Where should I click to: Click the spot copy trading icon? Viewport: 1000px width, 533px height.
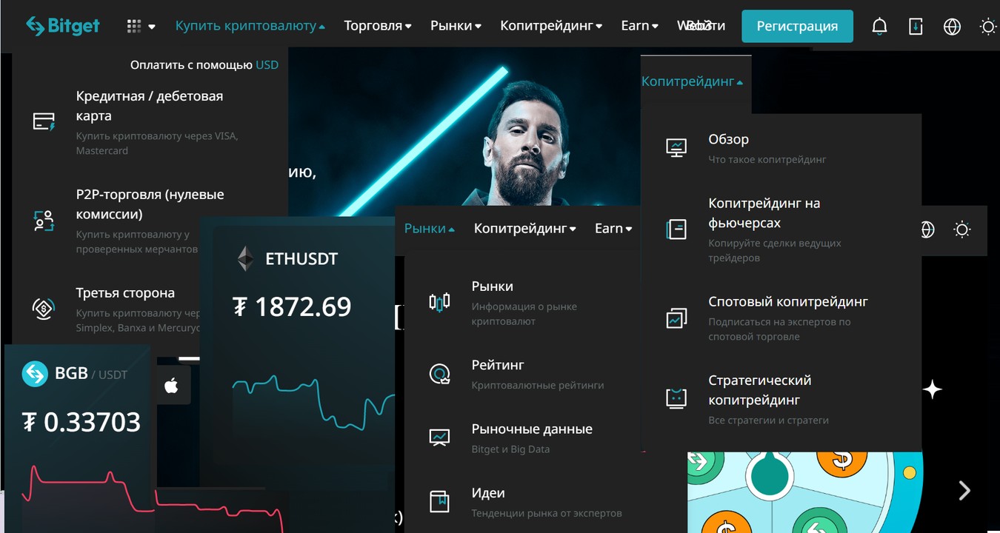[676, 318]
